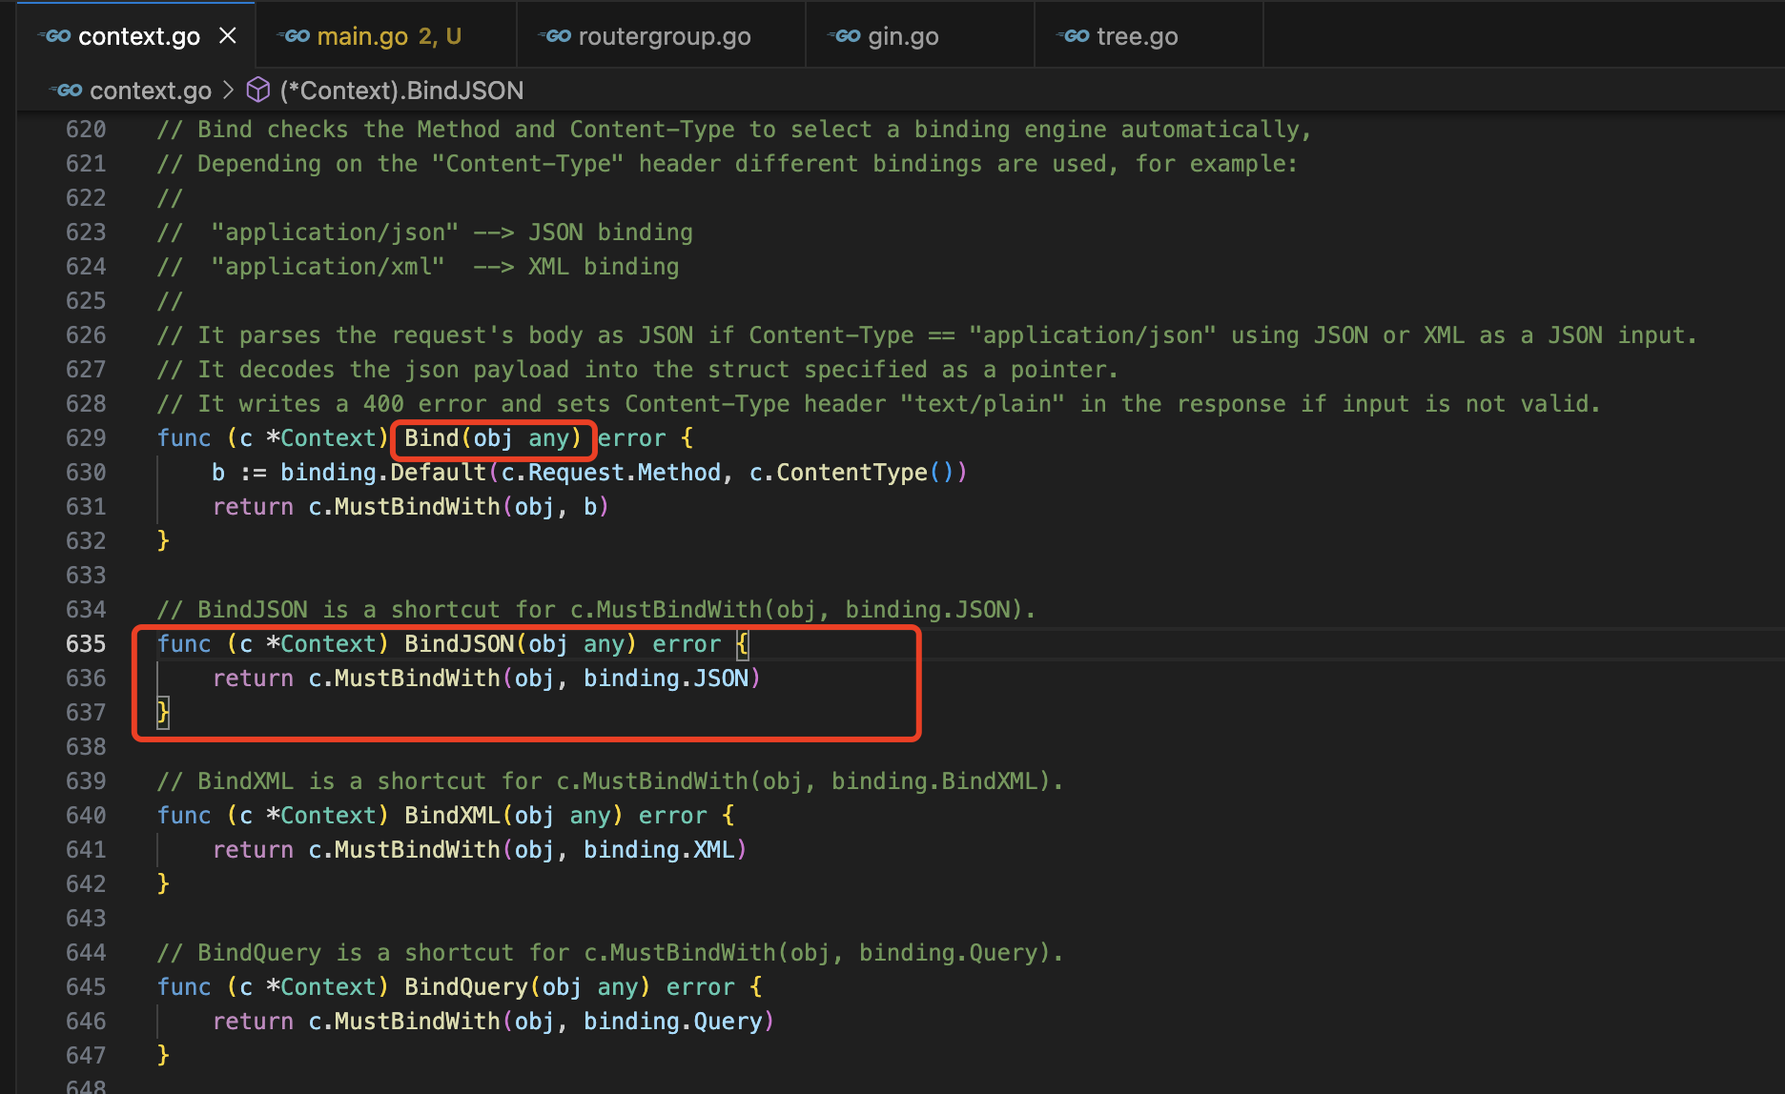The height and width of the screenshot is (1094, 1785).
Task: Click the Go icon on main.go tab
Action: click(294, 36)
